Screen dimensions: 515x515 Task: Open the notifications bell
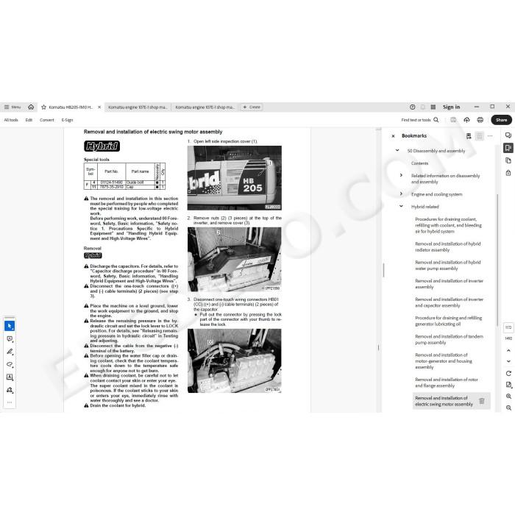click(423, 107)
